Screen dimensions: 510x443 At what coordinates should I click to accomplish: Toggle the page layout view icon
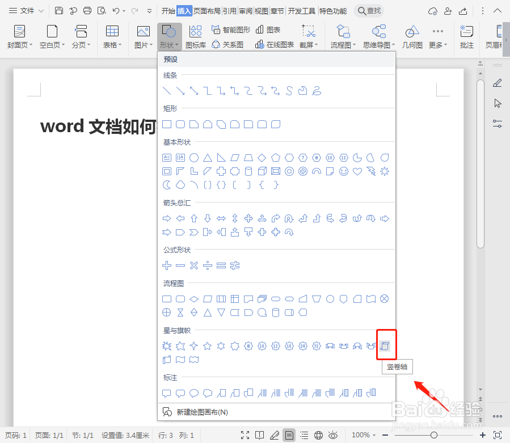(x=289, y=435)
